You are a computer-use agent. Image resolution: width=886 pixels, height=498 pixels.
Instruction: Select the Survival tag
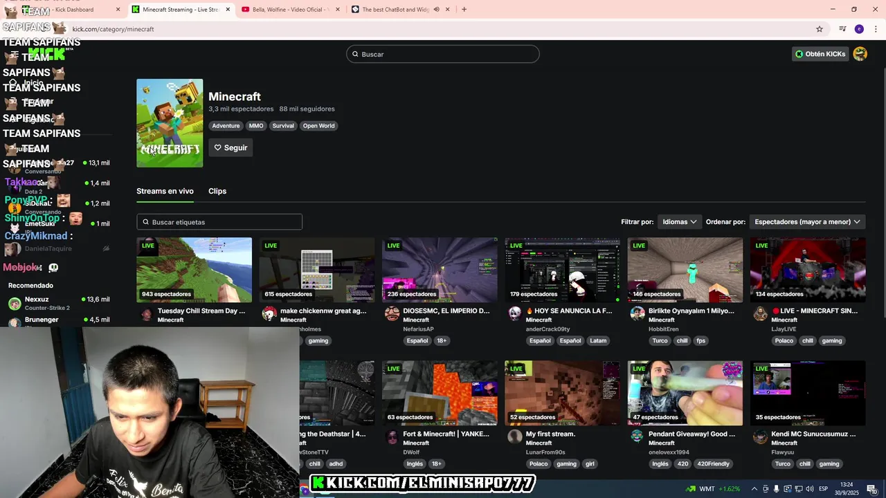click(283, 126)
